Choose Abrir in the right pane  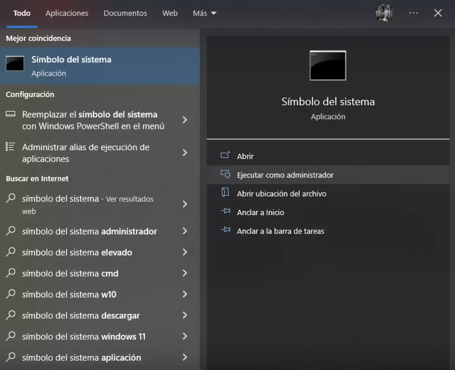click(328, 156)
